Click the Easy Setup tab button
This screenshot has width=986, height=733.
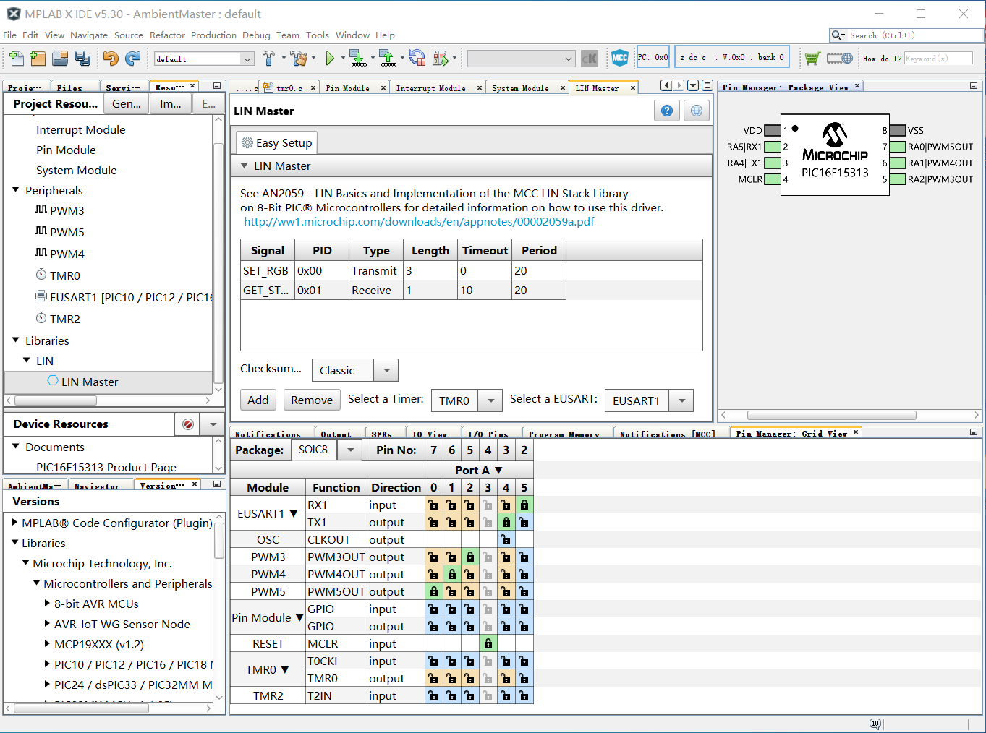tap(277, 142)
